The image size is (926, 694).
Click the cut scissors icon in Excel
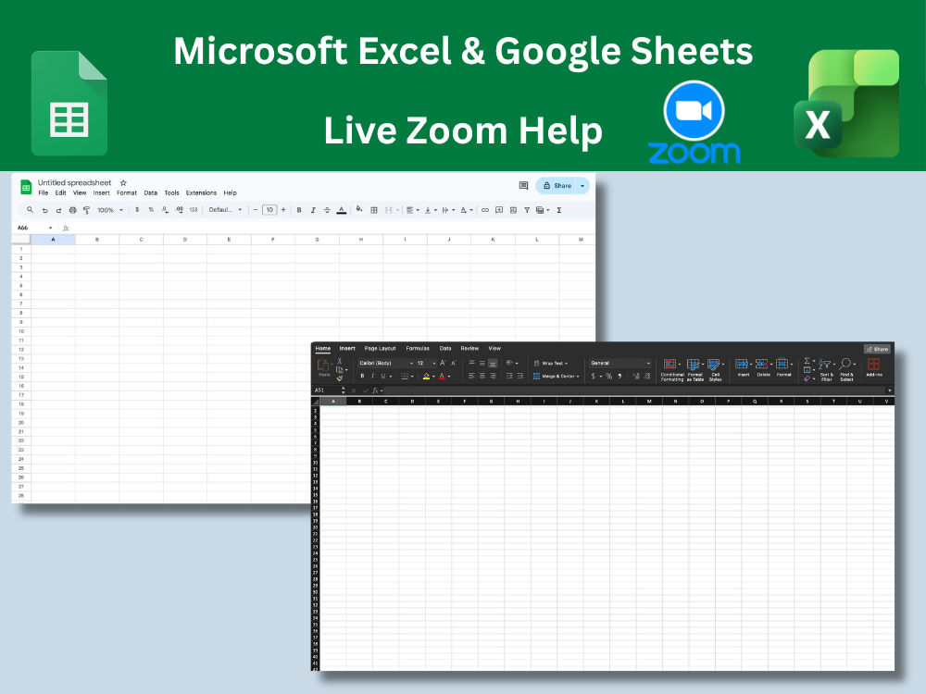[339, 361]
